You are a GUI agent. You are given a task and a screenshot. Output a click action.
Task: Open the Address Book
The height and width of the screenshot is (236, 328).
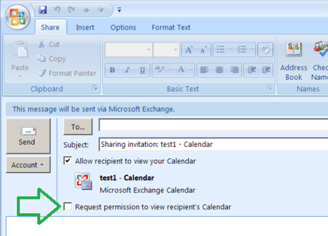tap(294, 61)
